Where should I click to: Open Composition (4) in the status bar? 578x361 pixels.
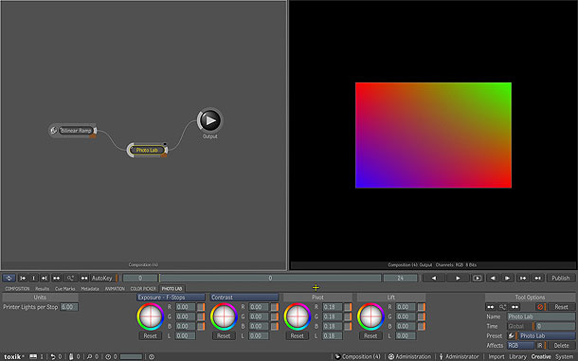tap(357, 356)
